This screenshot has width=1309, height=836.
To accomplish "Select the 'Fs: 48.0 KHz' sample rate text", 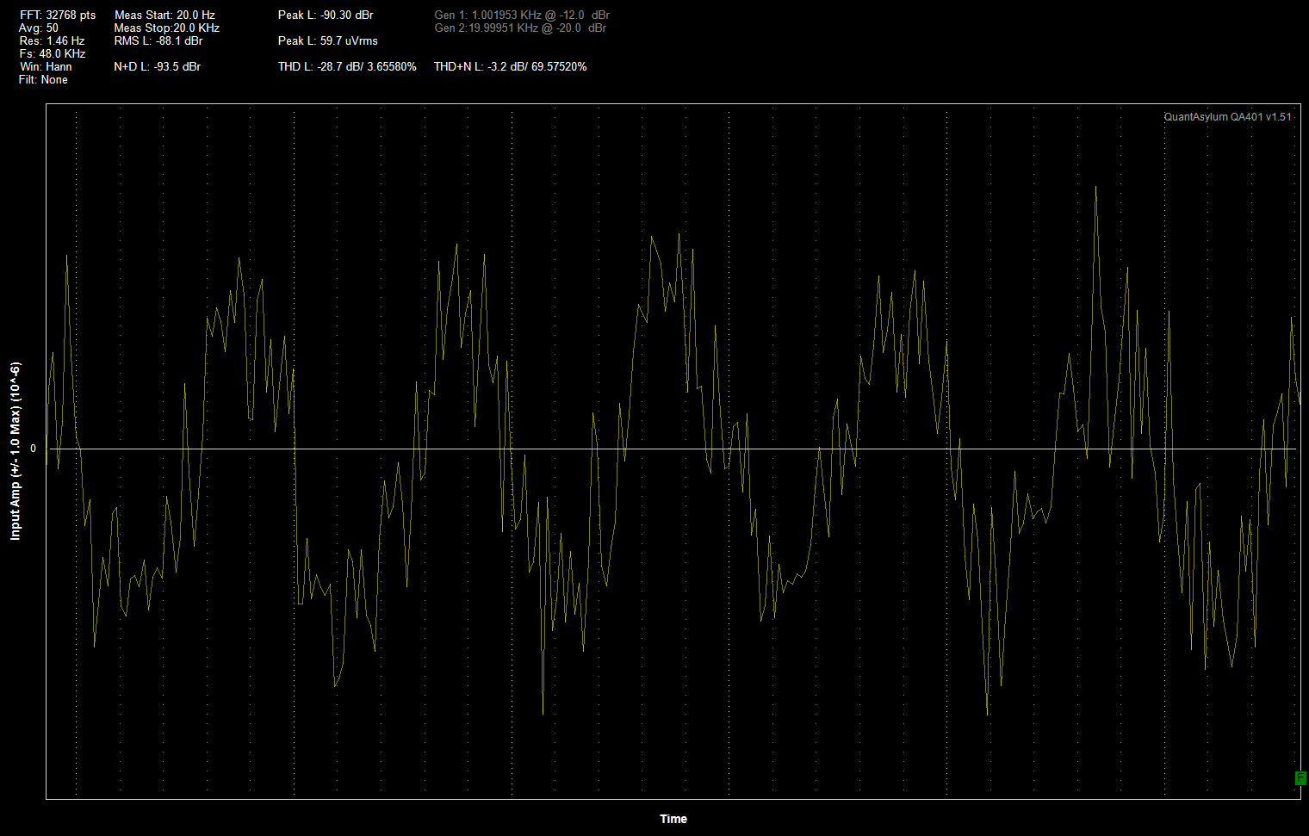I will (x=53, y=54).
